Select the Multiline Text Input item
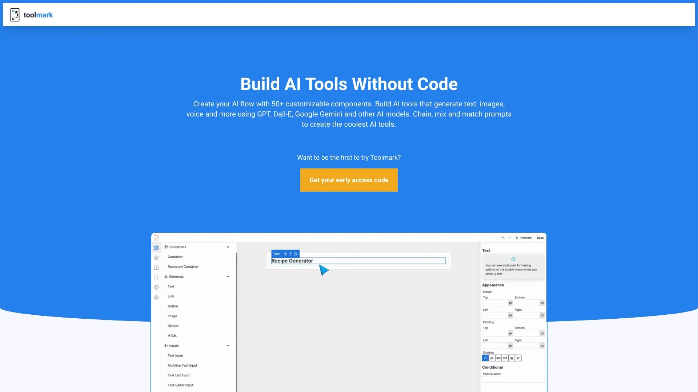The height and width of the screenshot is (392, 698). (x=182, y=365)
